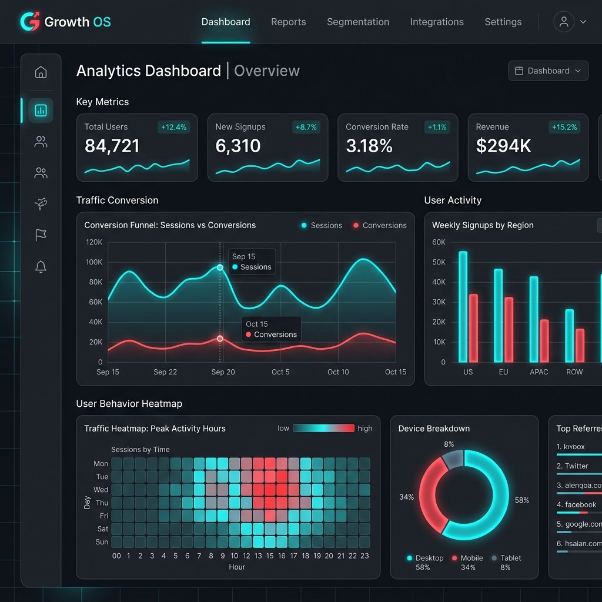Click the low-high heatmap color scale
The height and width of the screenshot is (602, 602).
point(323,428)
